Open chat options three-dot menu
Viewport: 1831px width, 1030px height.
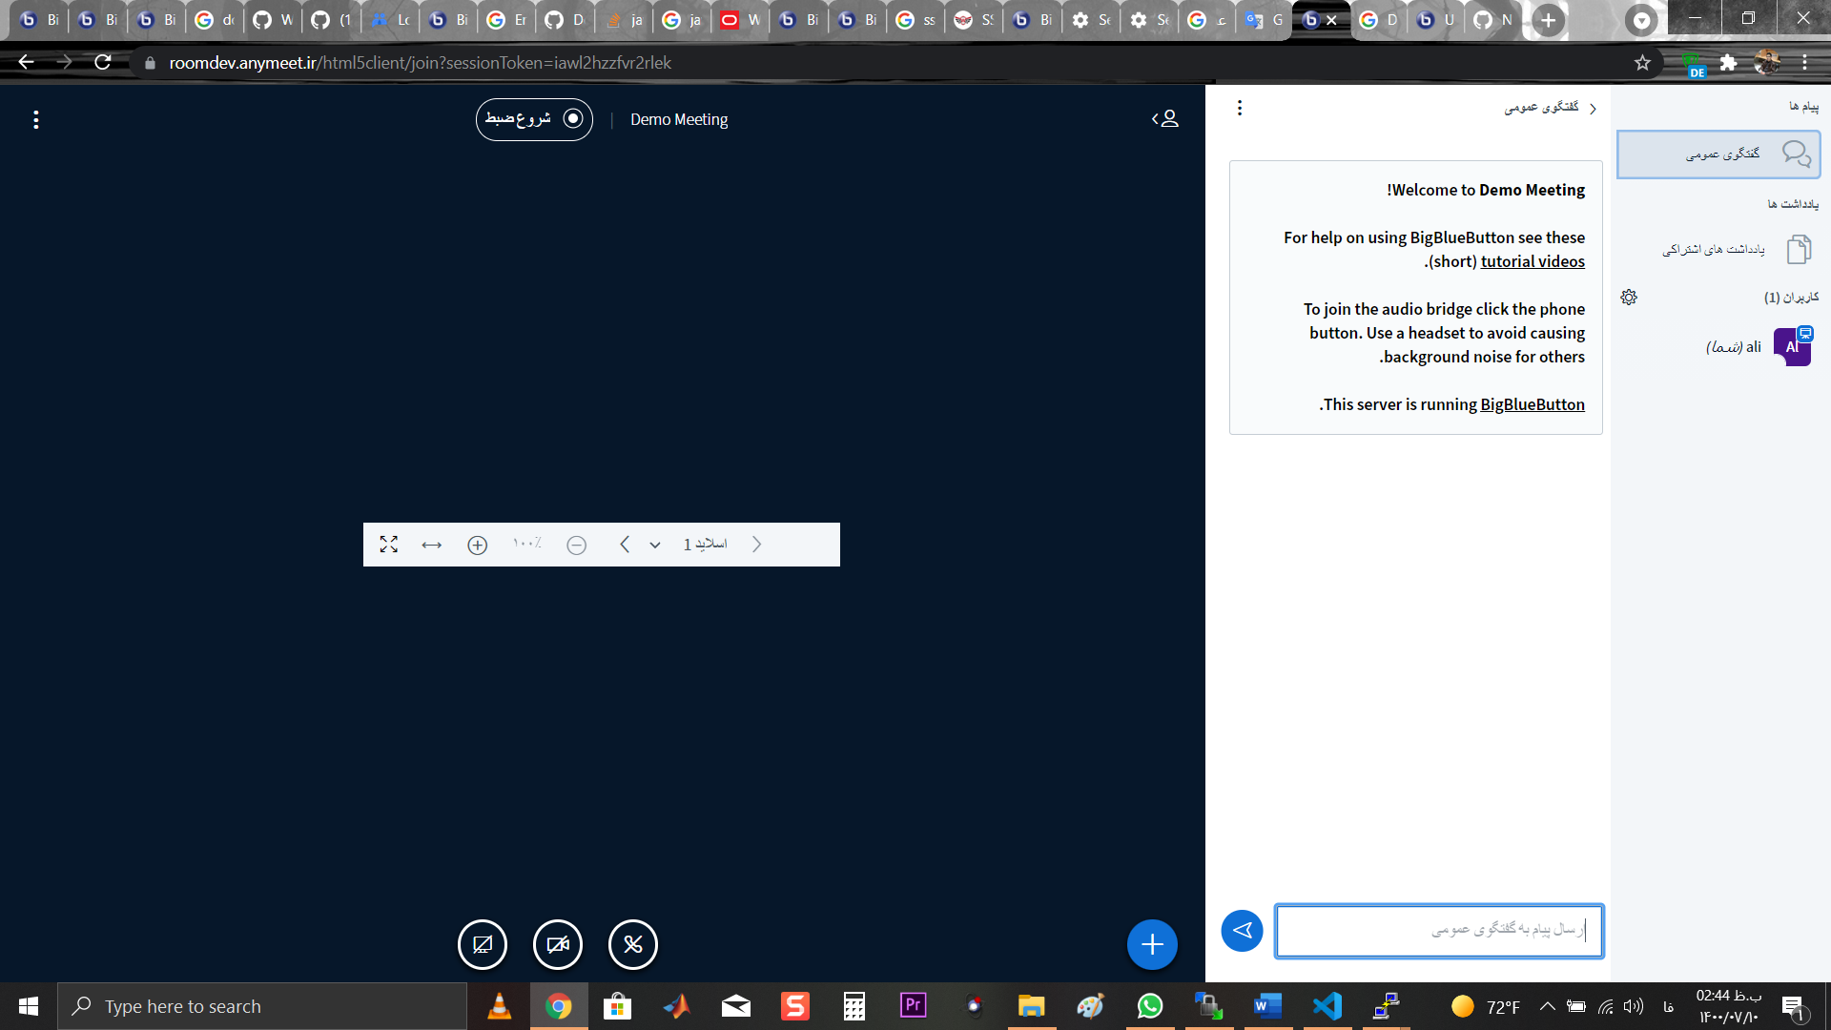1239,107
